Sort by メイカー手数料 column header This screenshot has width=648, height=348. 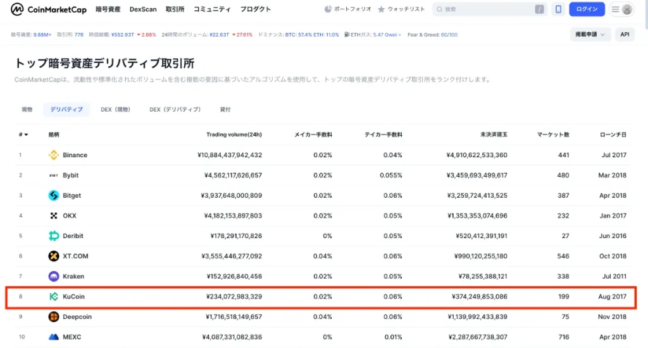[x=313, y=135]
